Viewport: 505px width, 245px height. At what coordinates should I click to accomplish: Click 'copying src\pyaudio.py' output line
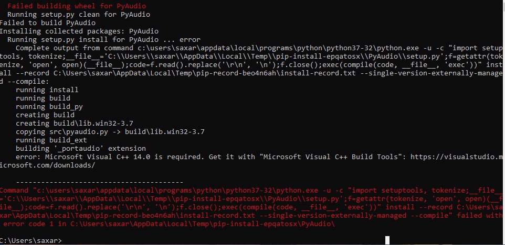110,131
